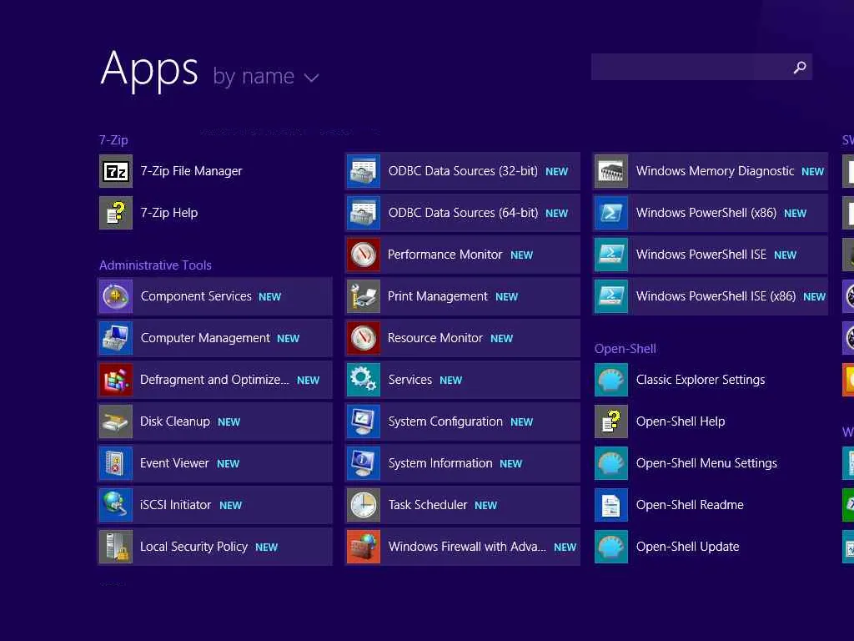Click 'Open-Shell Menu Settings' text
854x641 pixels.
point(706,463)
